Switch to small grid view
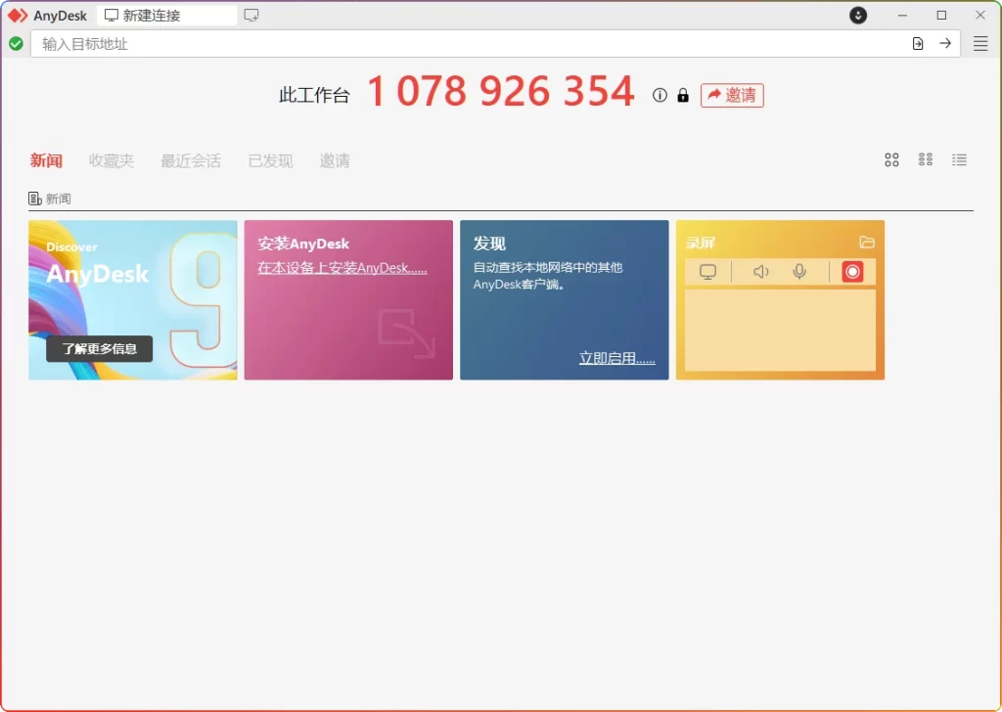The height and width of the screenshot is (712, 1002). coord(925,159)
